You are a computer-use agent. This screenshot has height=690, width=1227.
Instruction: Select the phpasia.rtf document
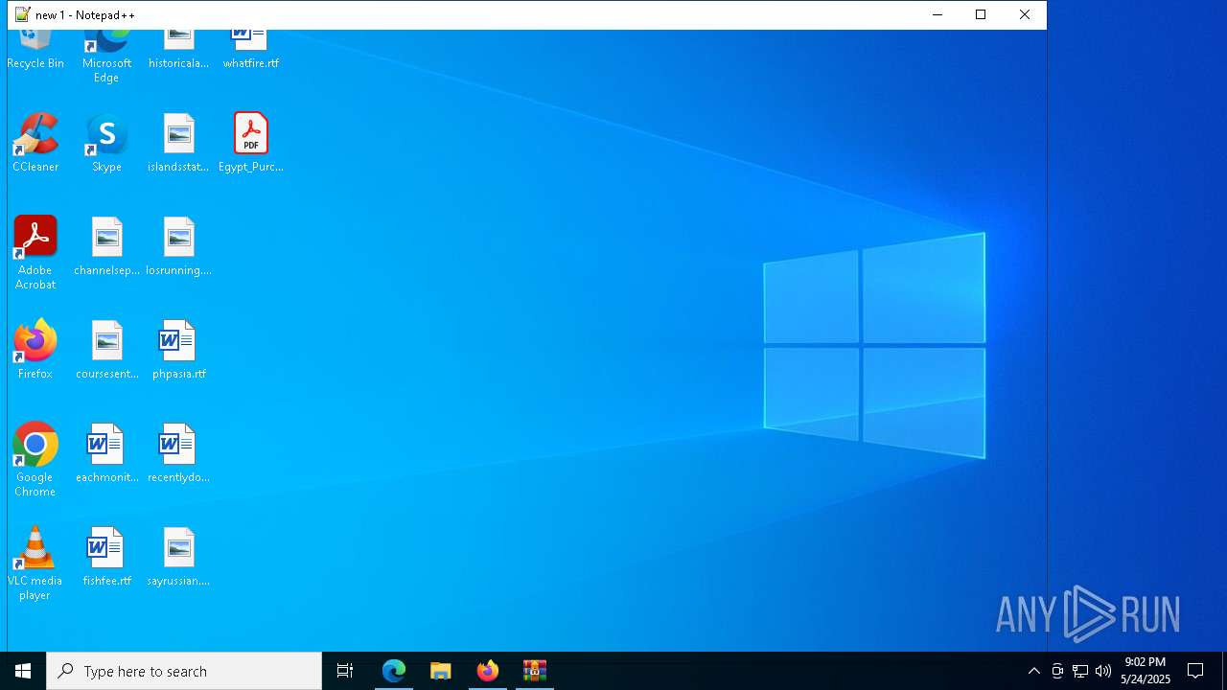pos(178,350)
